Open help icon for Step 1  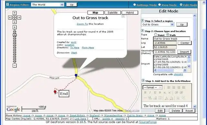(142, 21)
